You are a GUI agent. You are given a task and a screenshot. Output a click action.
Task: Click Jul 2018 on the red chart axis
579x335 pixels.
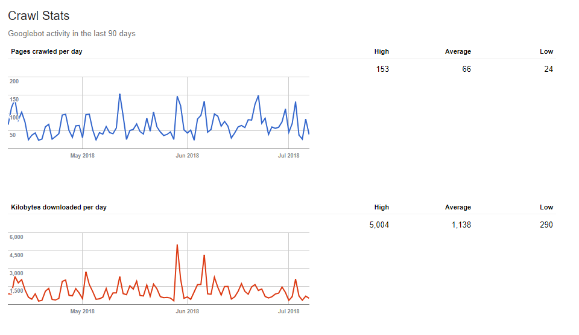click(288, 311)
